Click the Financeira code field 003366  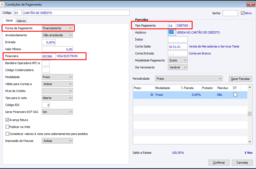pos(49,56)
